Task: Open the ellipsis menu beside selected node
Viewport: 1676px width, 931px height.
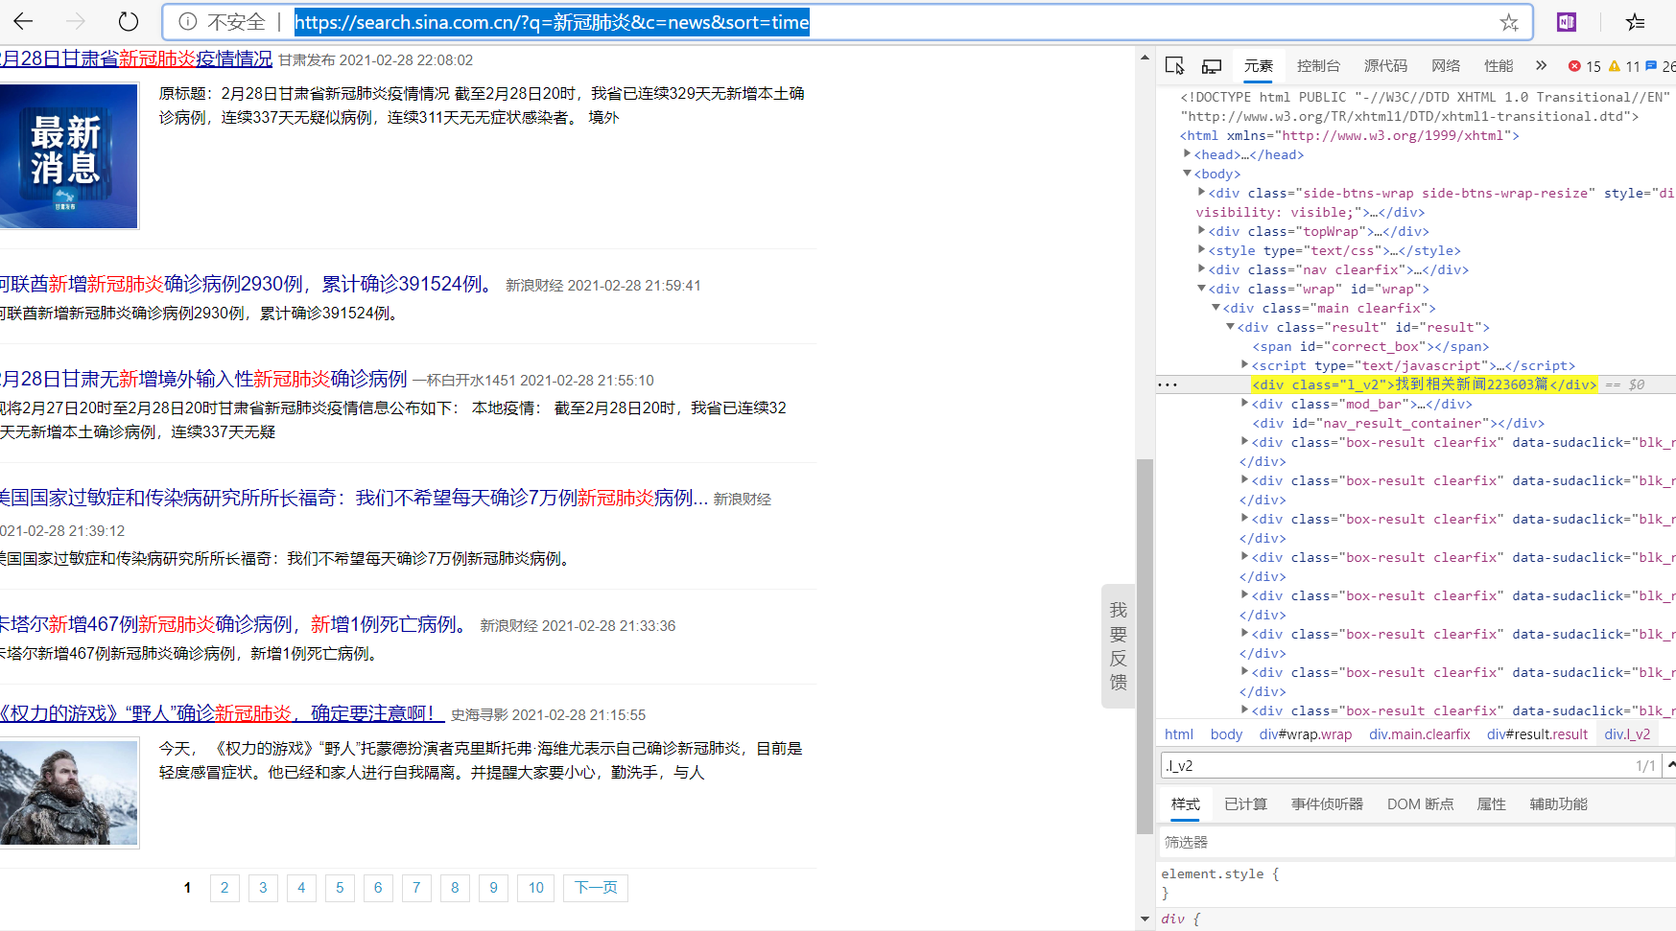Action: [x=1168, y=384]
